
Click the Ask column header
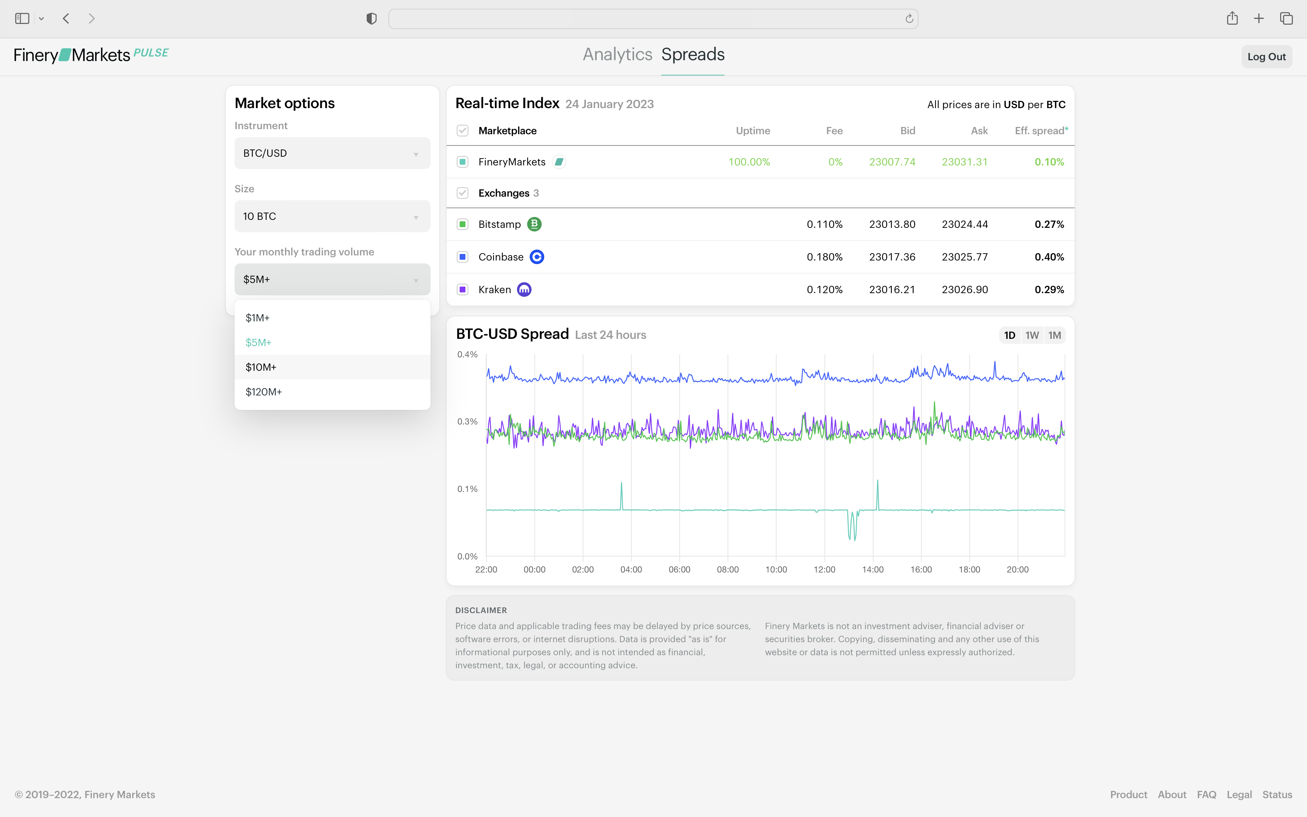tap(979, 131)
